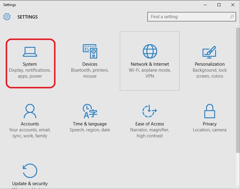Click the Devices label text
Viewport: 240px width, 189px height.
[90, 64]
